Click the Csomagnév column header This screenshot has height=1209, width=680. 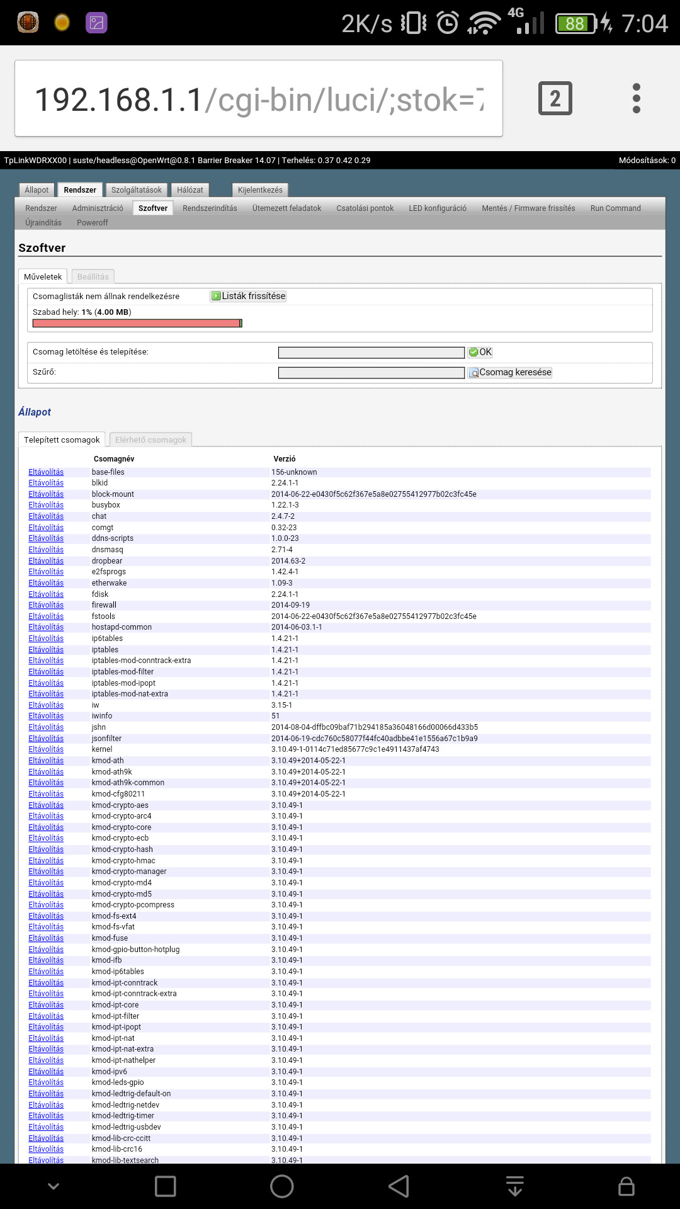114,459
